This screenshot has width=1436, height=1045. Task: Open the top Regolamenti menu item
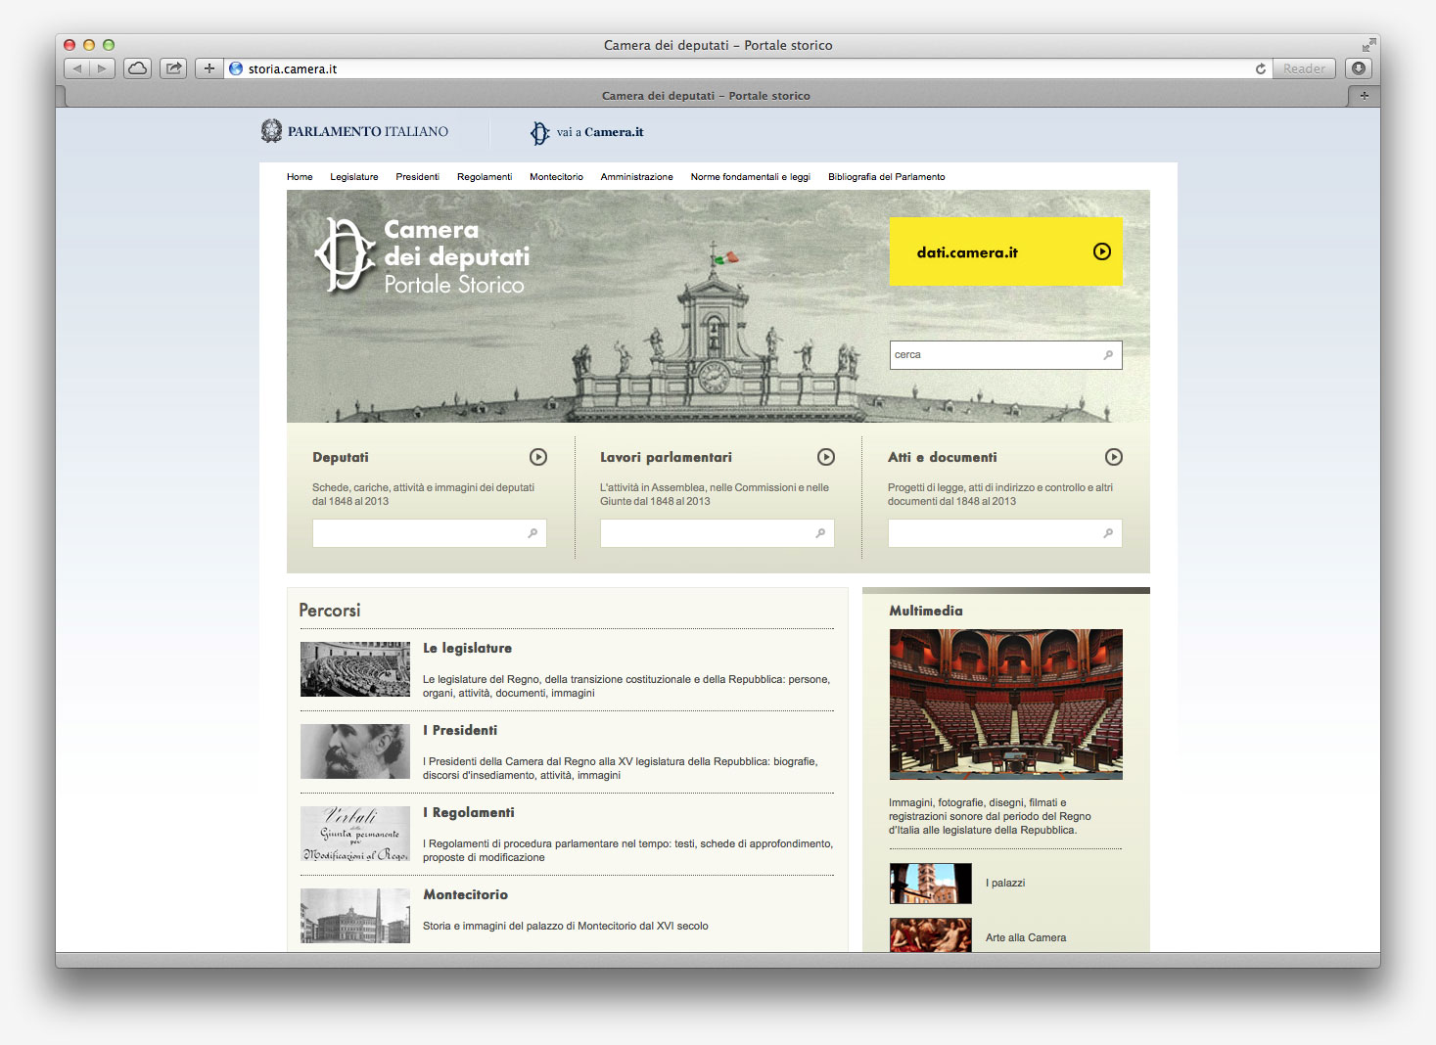(x=485, y=177)
